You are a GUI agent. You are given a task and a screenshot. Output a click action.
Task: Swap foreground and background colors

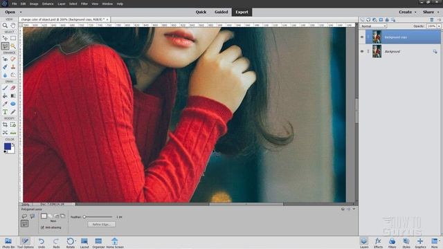click(x=13, y=145)
